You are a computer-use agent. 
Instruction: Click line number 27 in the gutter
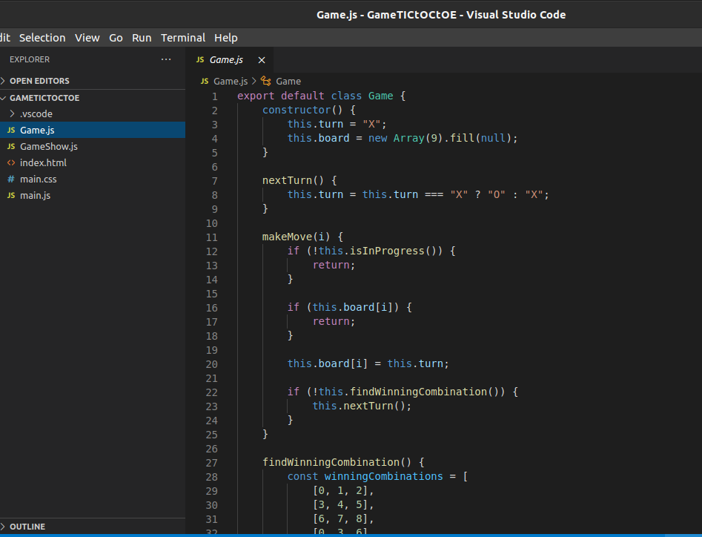pyautogui.click(x=212, y=463)
